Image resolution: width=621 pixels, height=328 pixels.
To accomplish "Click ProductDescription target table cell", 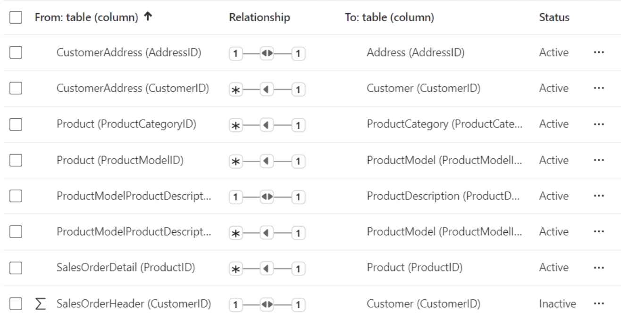I will (x=443, y=196).
